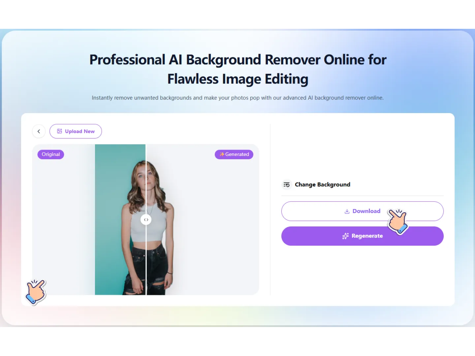Click the pointing hand icon near Download
475x356 pixels.
pos(397,221)
